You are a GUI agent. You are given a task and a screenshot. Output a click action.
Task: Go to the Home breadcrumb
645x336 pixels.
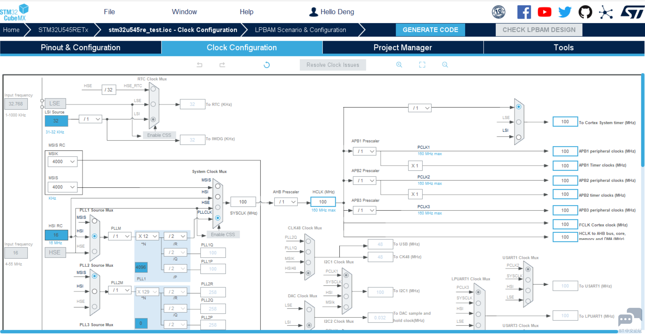[11, 30]
